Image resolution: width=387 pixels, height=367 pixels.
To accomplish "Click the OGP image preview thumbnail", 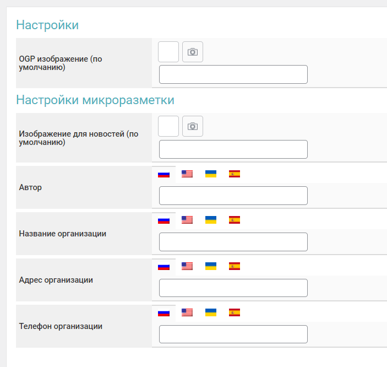I will (x=168, y=52).
